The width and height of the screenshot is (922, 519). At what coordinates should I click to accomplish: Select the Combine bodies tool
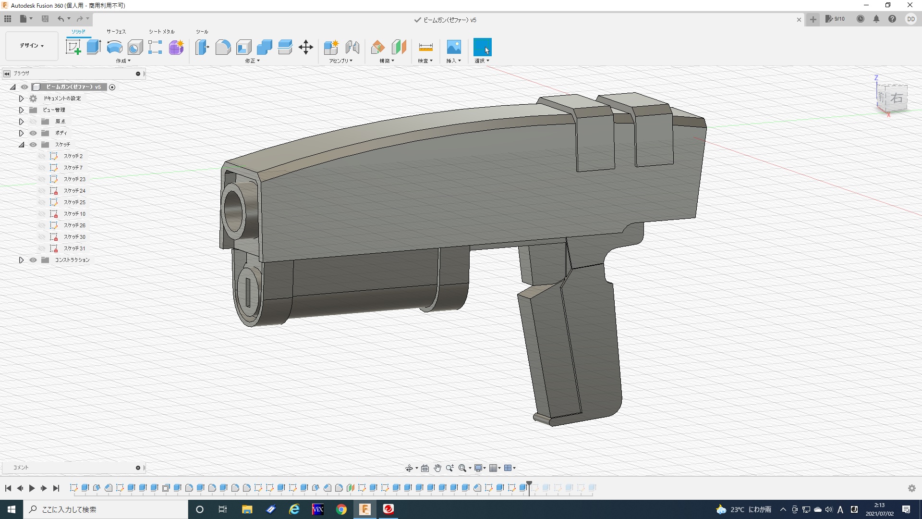264,47
